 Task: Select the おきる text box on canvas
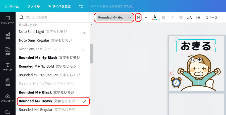[196, 46]
